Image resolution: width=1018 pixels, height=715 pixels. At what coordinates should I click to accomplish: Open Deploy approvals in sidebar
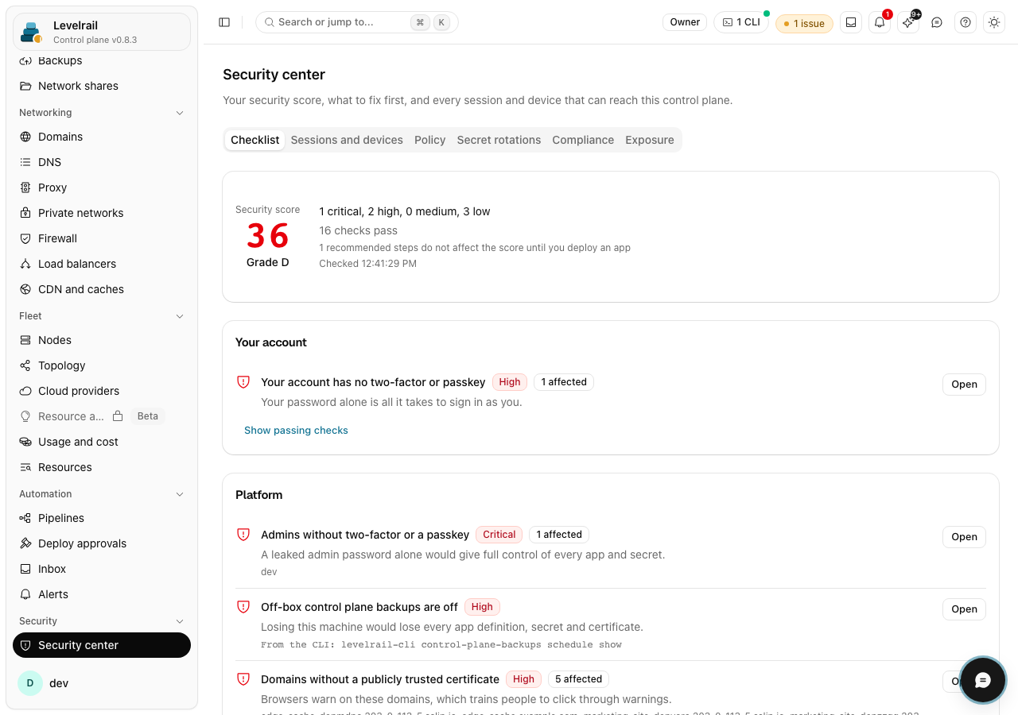coord(102,543)
